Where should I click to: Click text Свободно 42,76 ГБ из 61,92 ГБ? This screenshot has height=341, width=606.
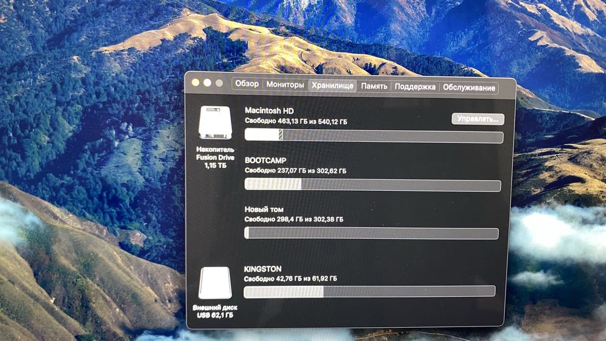(290, 279)
